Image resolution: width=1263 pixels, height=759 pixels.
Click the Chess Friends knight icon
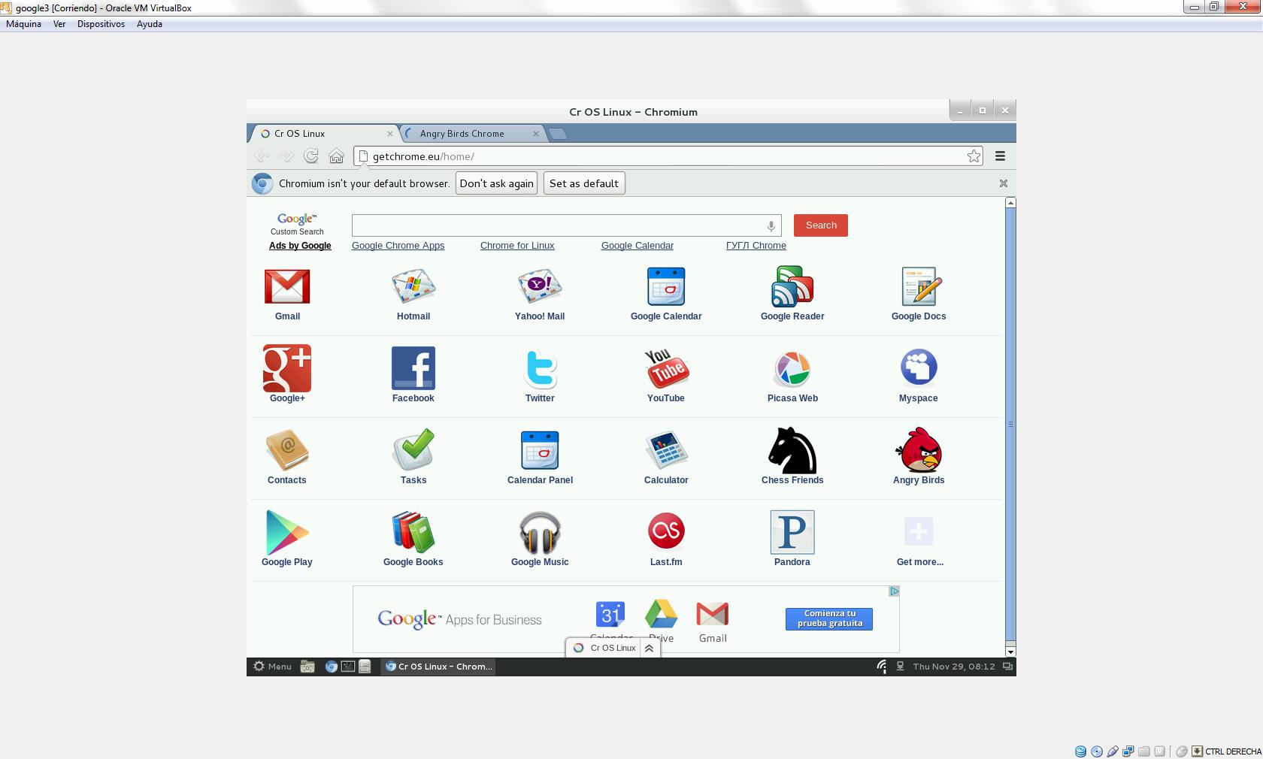(x=792, y=451)
